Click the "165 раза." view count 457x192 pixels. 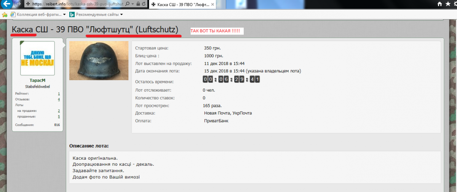click(212, 105)
